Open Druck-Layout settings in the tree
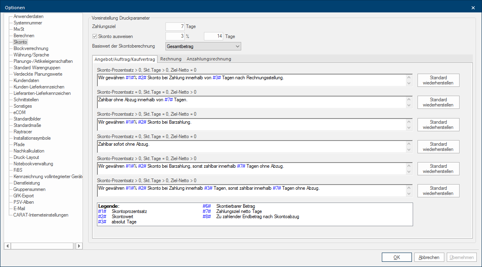 point(26,157)
